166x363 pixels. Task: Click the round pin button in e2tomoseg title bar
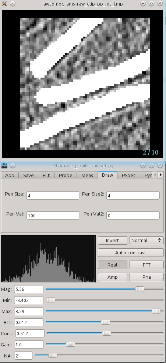(x=13, y=166)
